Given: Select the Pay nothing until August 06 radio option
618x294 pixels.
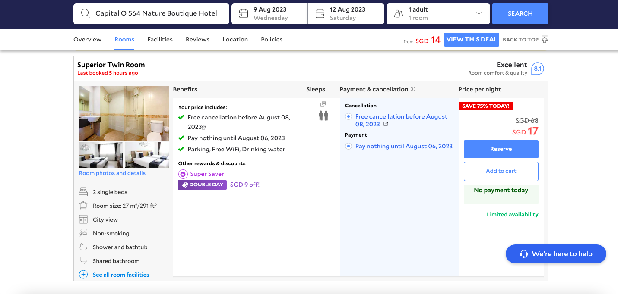Looking at the screenshot, I should click(348, 146).
